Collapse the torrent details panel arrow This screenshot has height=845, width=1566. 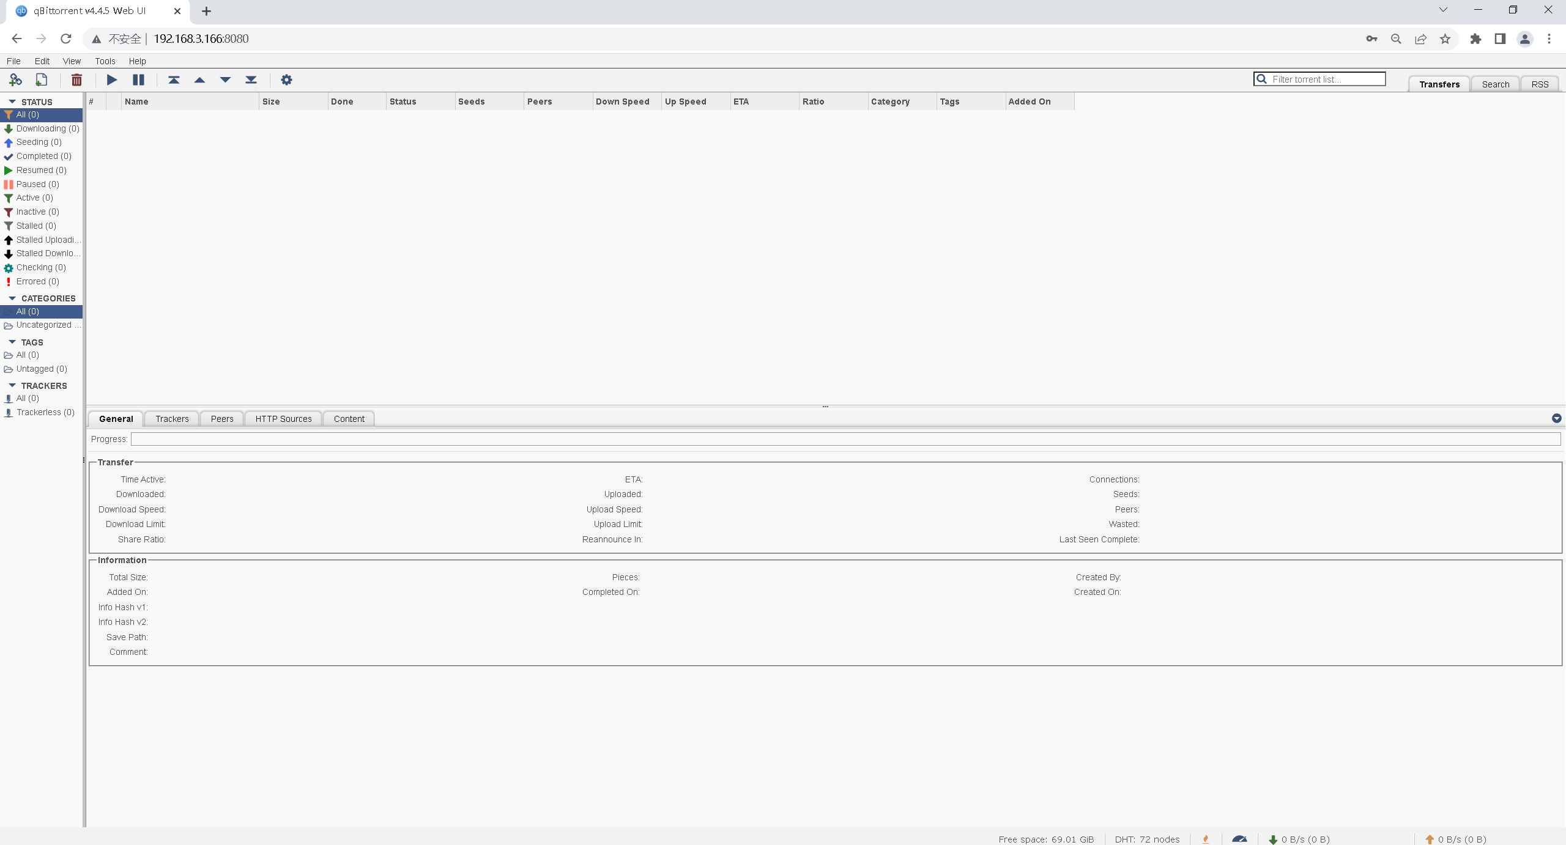tap(1556, 418)
